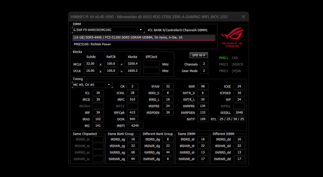Click the tRAS value 102
Image resolution: width=323 pixels, height=177 pixels.
(98, 119)
